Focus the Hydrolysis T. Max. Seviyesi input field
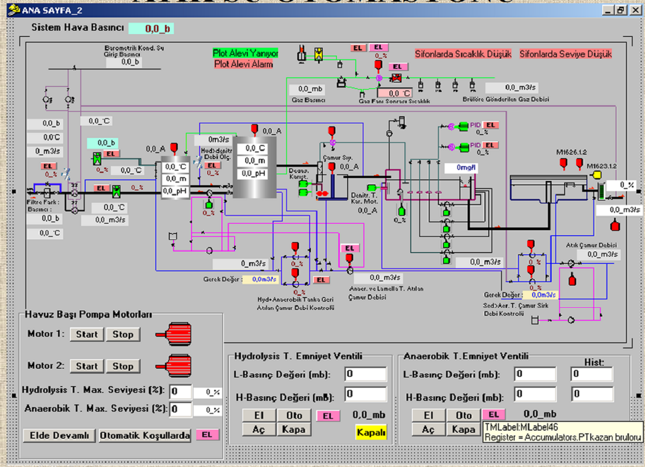The height and width of the screenshot is (467, 645). pos(180,392)
